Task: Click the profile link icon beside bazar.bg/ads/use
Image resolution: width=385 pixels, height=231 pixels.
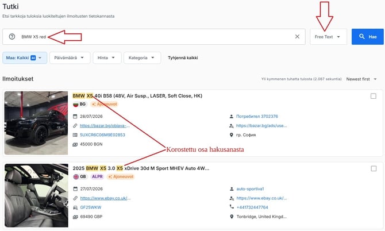Action: click(232, 126)
